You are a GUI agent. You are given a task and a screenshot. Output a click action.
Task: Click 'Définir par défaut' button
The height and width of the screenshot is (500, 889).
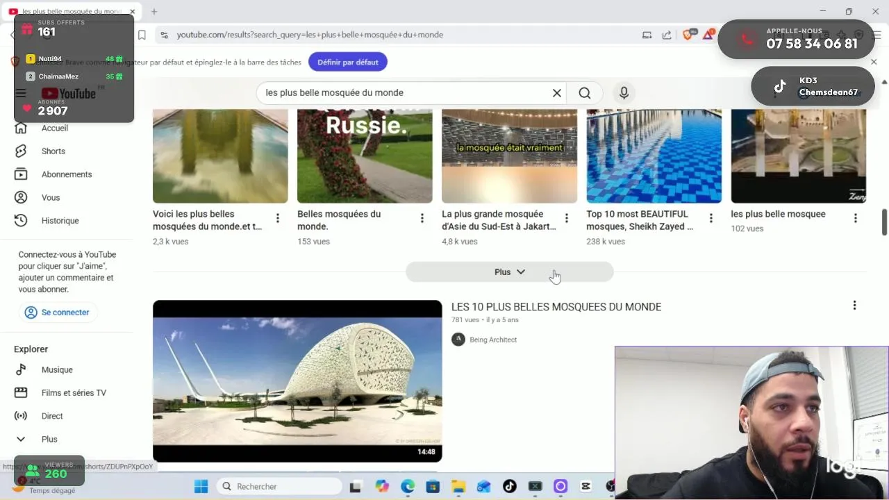coord(348,62)
